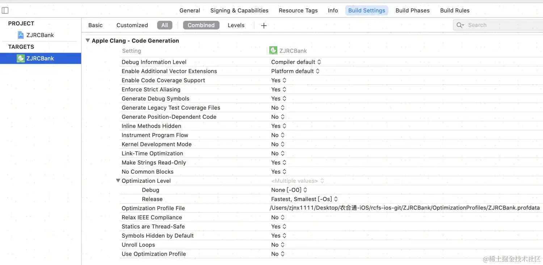Click the add build setting plus icon
The height and width of the screenshot is (265, 543).
point(264,25)
